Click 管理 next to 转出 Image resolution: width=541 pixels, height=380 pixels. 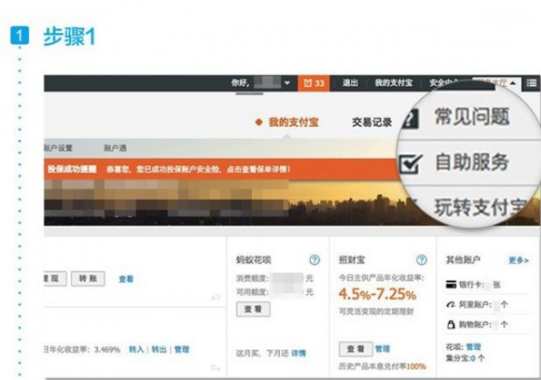click(181, 350)
